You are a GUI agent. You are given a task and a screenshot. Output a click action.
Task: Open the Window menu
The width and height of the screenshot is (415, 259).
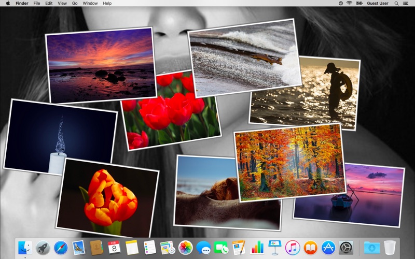pos(90,3)
